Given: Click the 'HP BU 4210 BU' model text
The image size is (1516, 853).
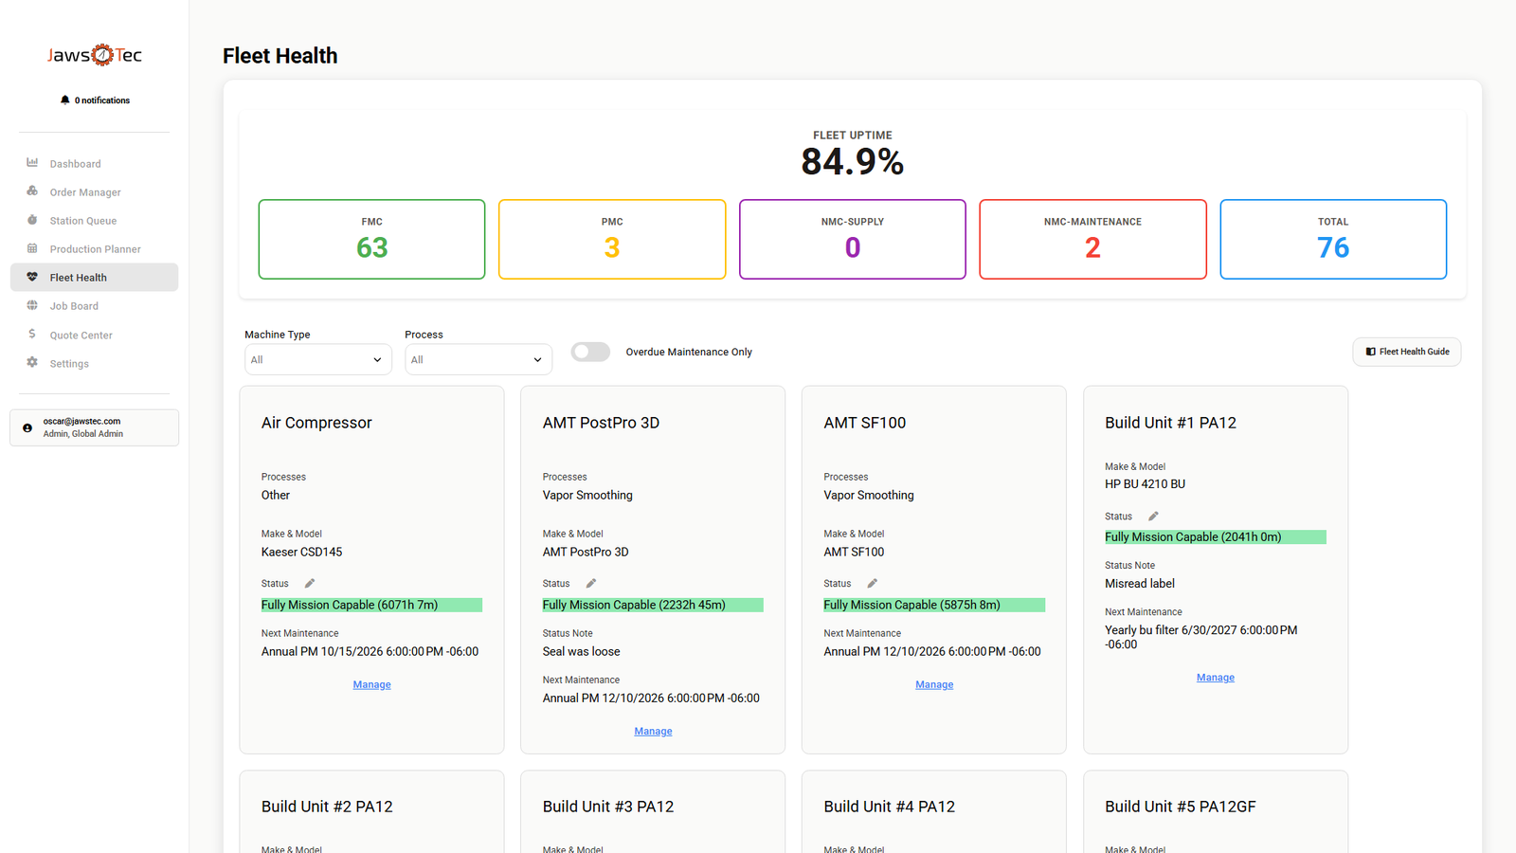Looking at the screenshot, I should 1146,483.
